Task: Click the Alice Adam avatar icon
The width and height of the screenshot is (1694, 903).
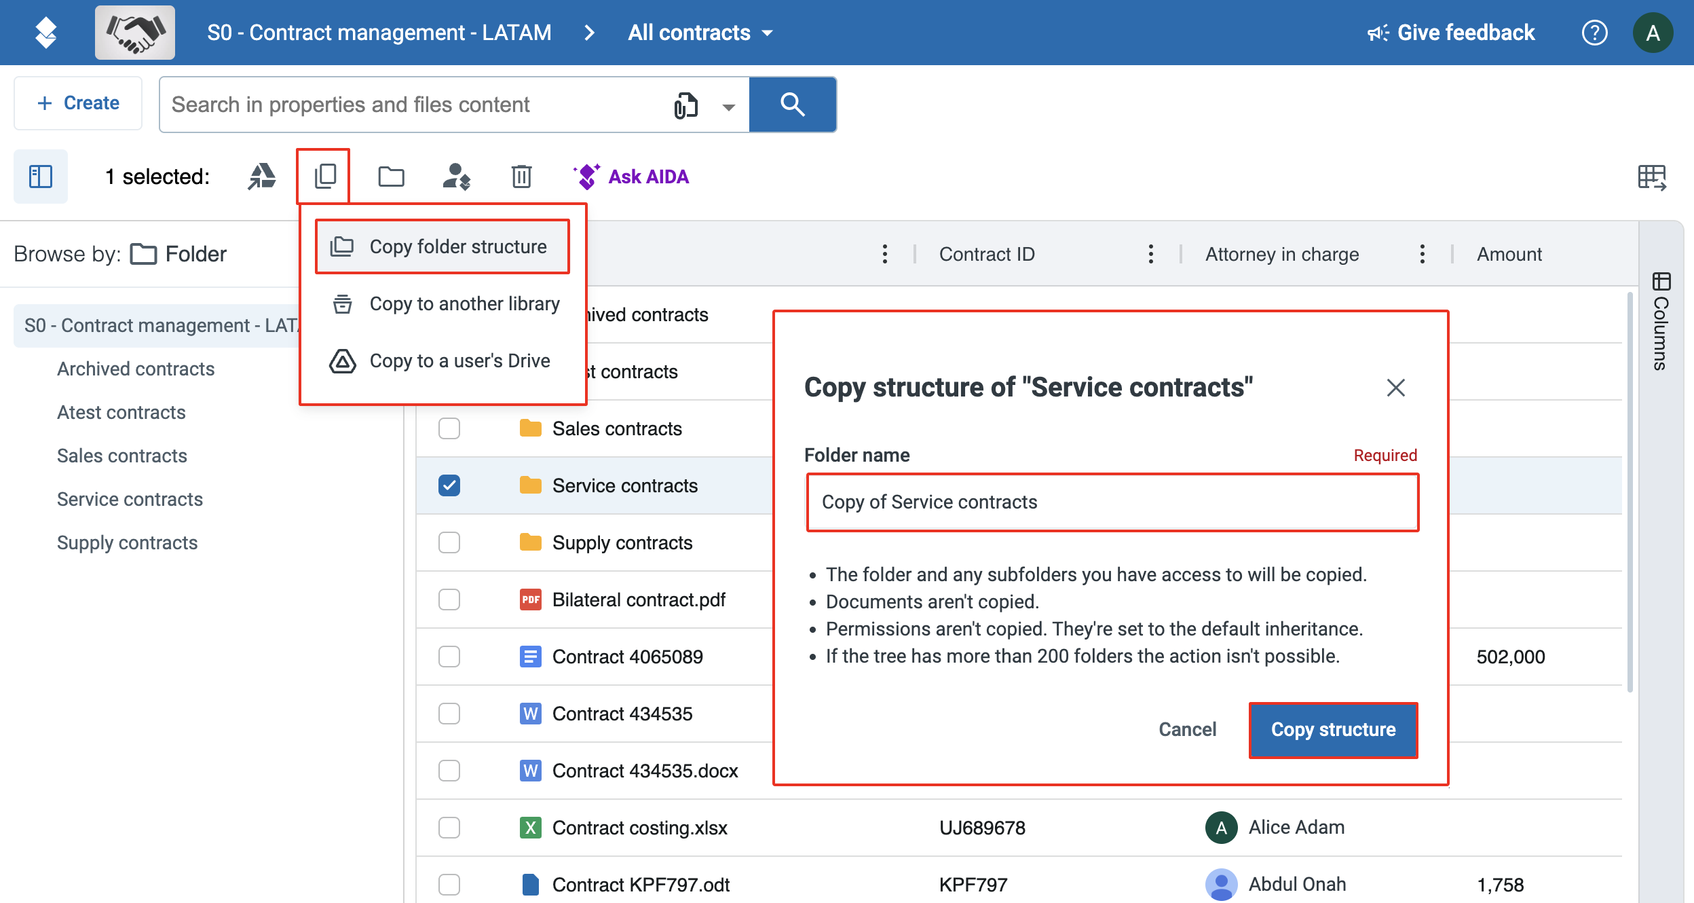Action: coord(1221,828)
